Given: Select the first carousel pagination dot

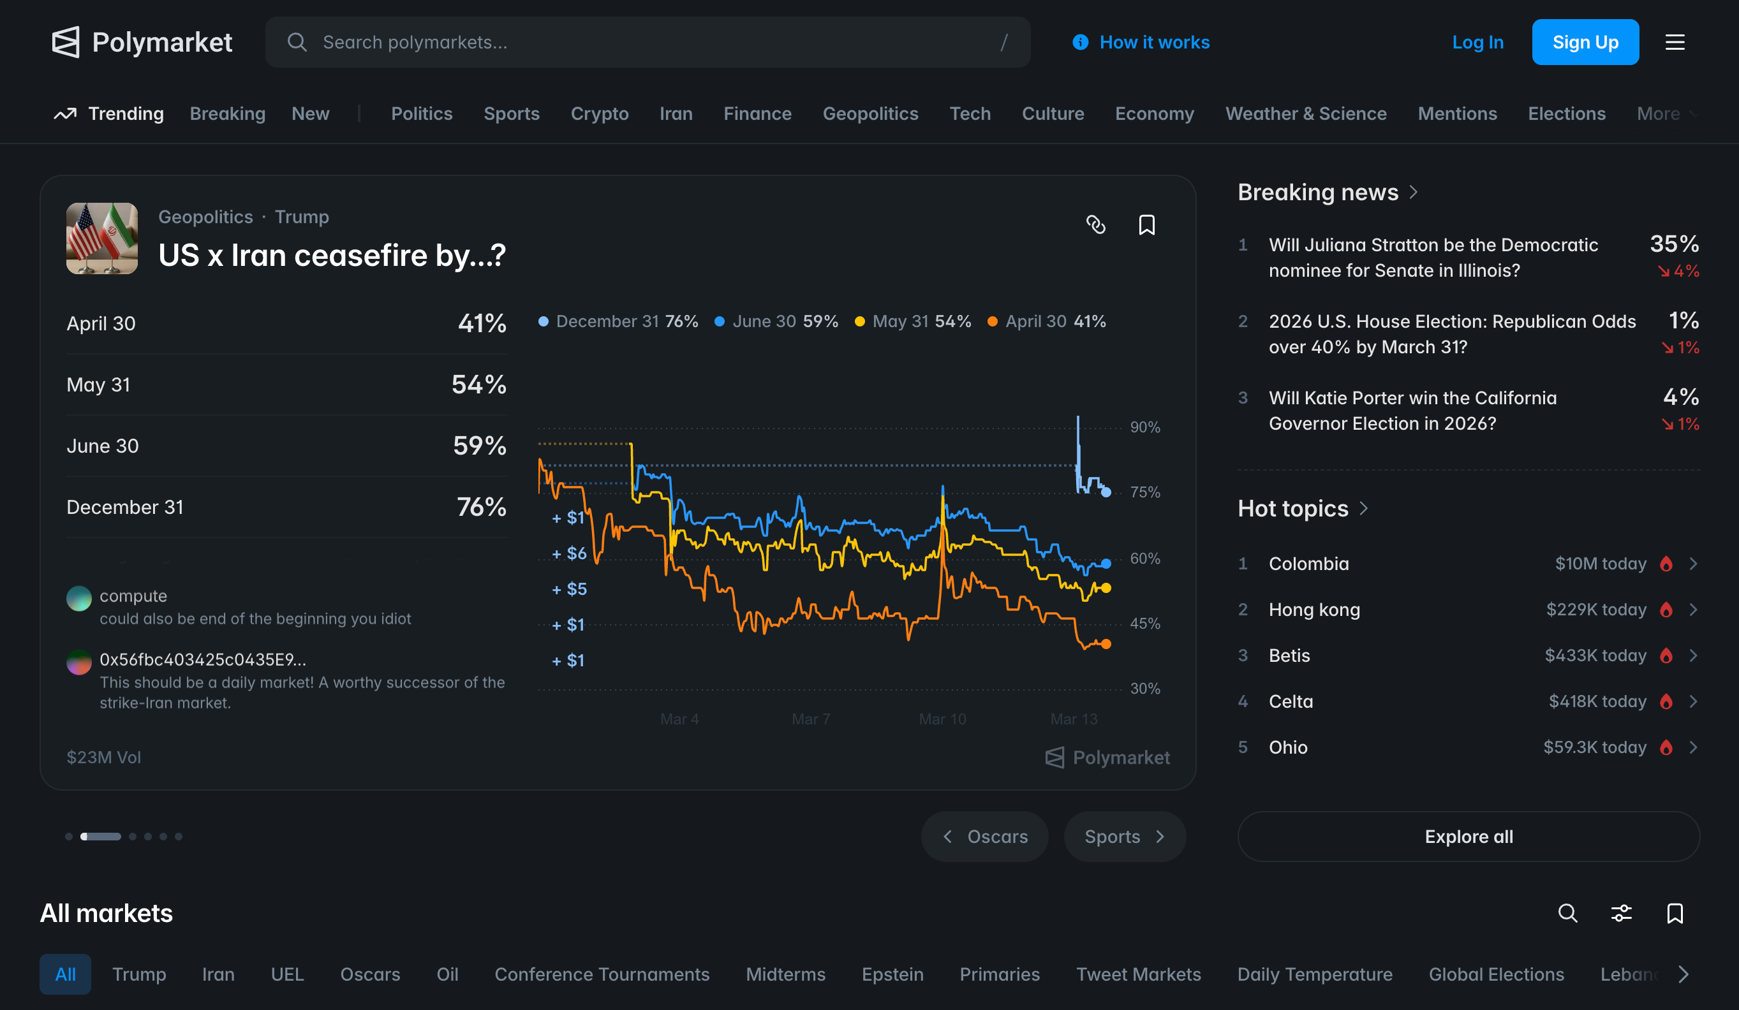Looking at the screenshot, I should click(69, 836).
